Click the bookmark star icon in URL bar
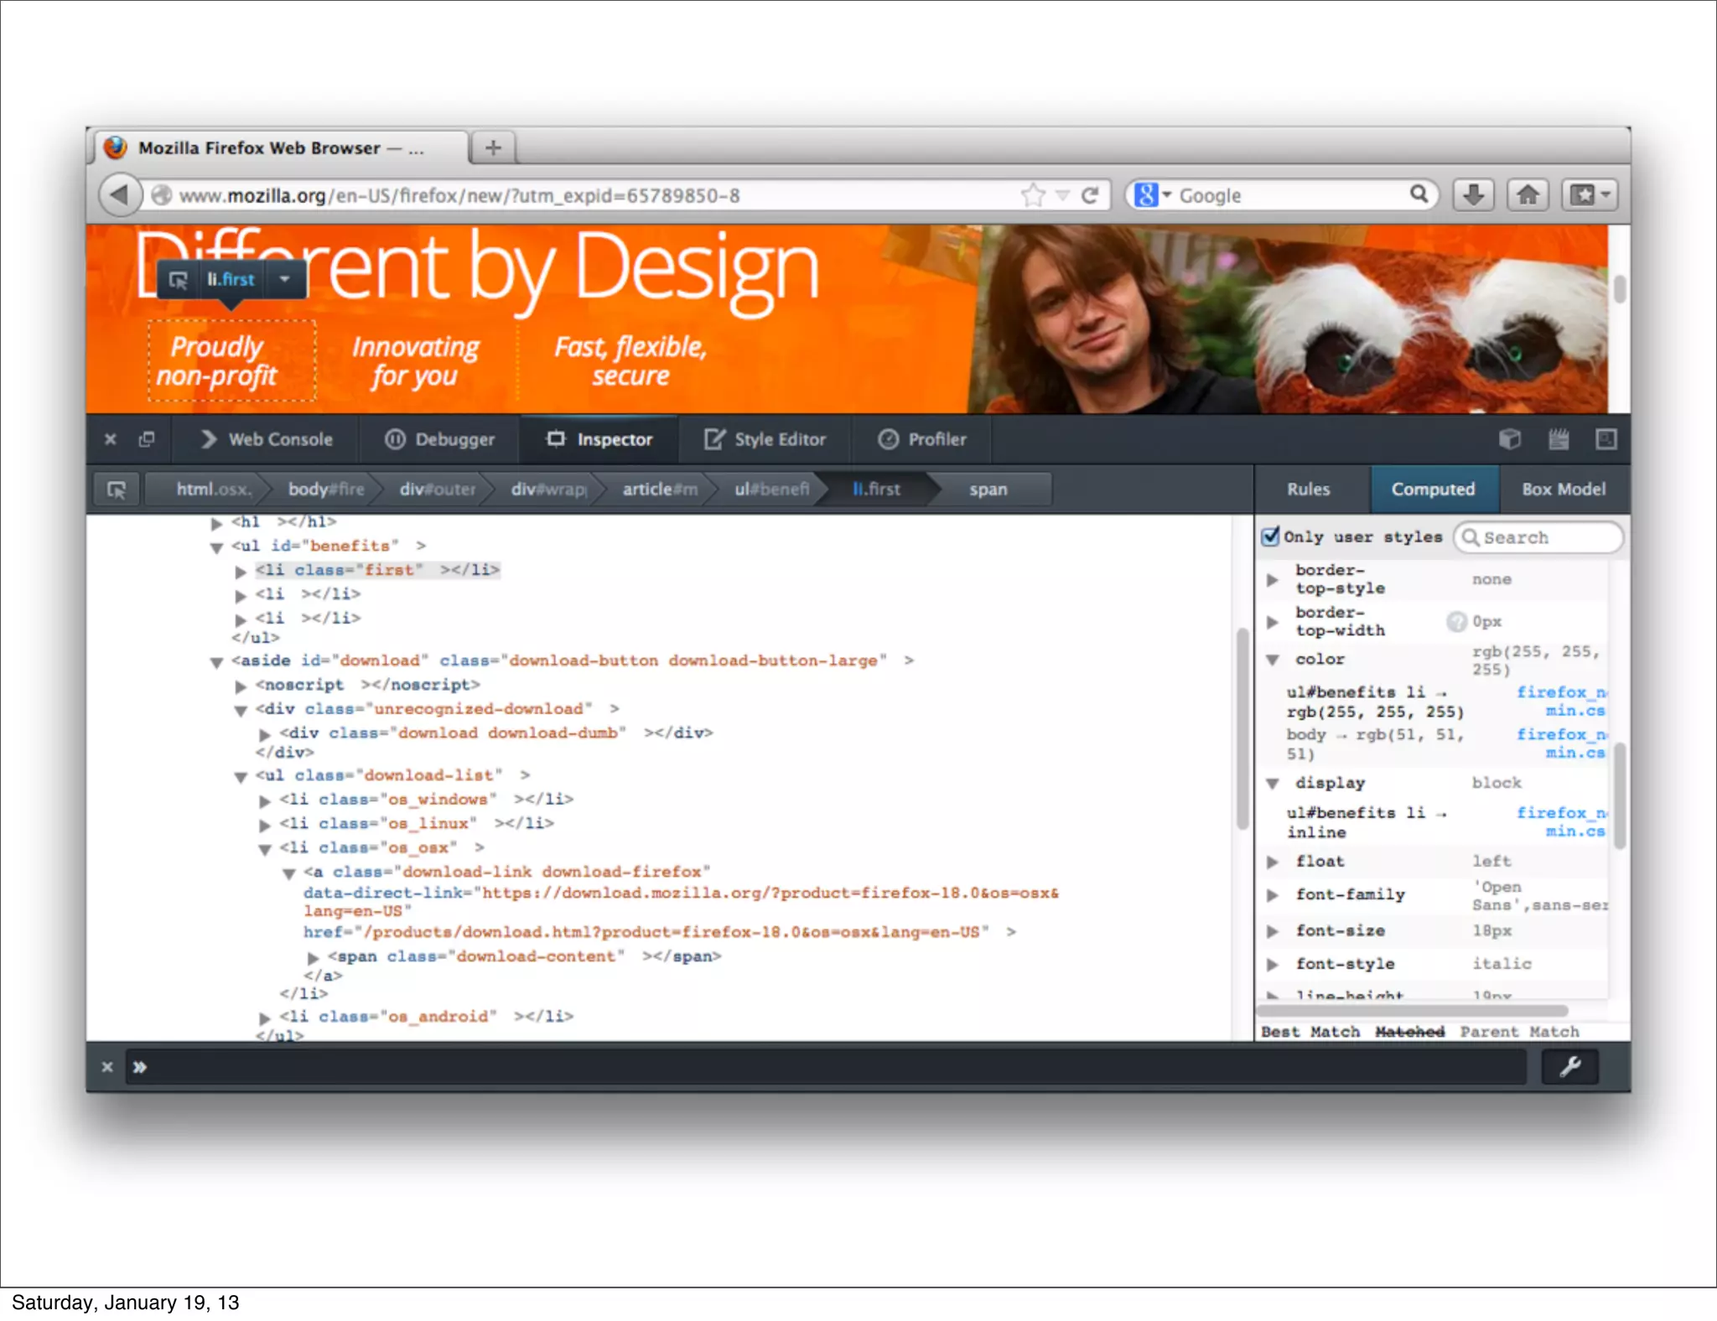The width and height of the screenshot is (1717, 1321). click(x=1033, y=195)
